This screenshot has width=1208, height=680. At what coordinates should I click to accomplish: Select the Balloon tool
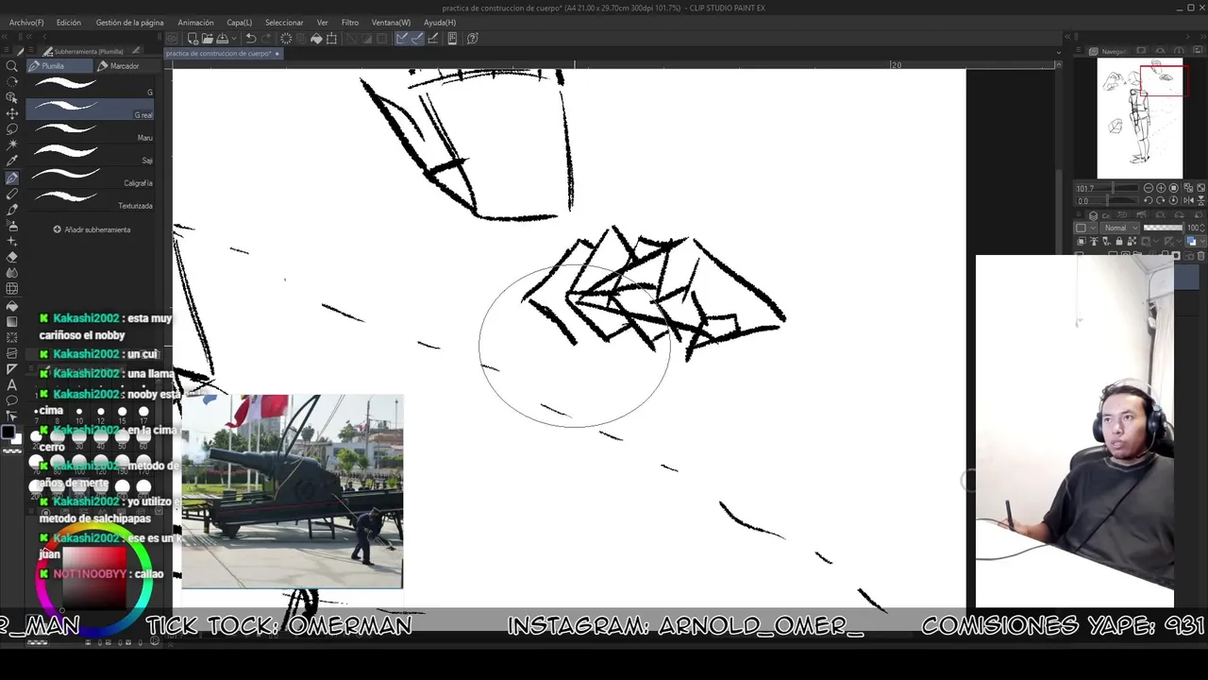(x=12, y=401)
